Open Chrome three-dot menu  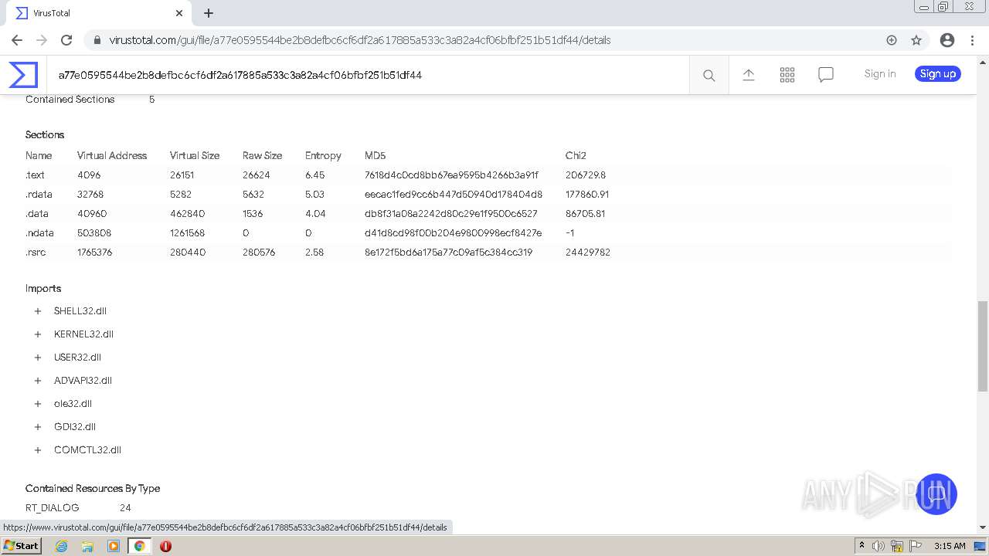pyautogui.click(x=972, y=40)
